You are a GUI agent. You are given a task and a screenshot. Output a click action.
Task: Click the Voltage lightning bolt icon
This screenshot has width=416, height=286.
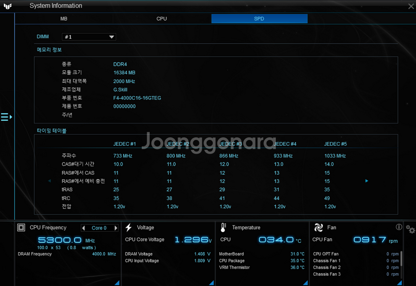129,228
